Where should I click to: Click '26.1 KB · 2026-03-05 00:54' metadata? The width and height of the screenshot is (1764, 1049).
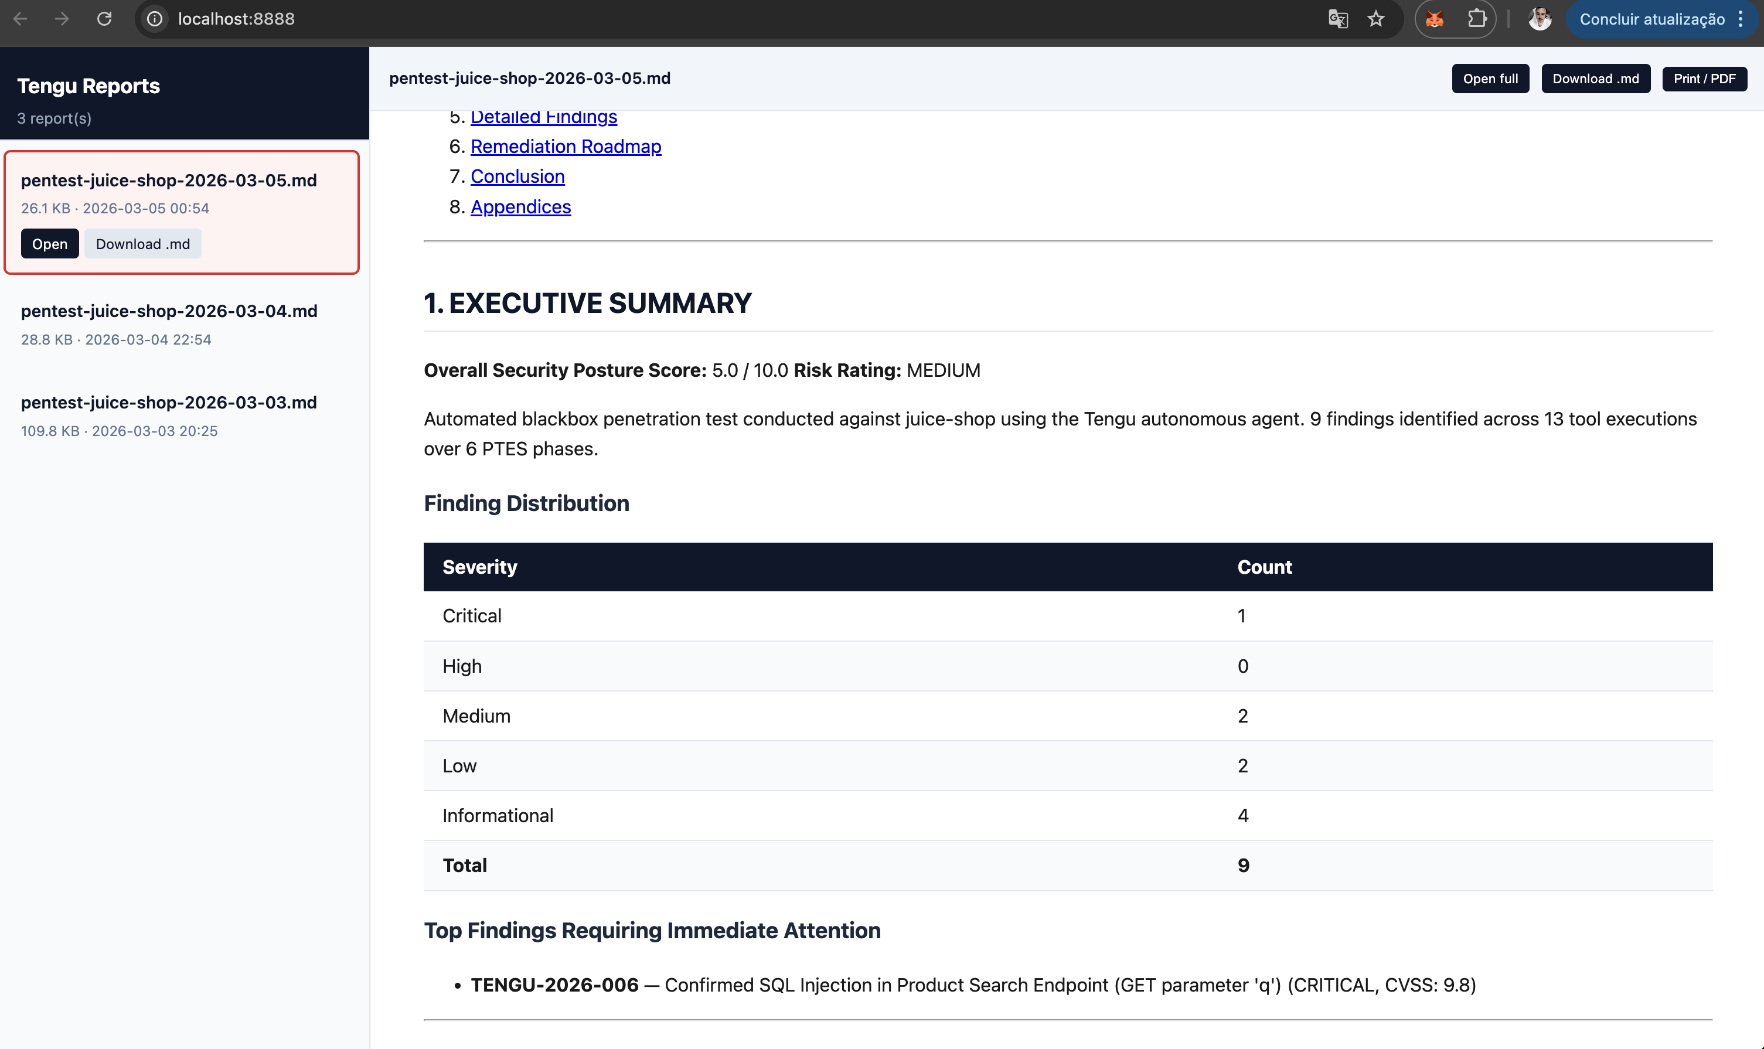point(115,208)
